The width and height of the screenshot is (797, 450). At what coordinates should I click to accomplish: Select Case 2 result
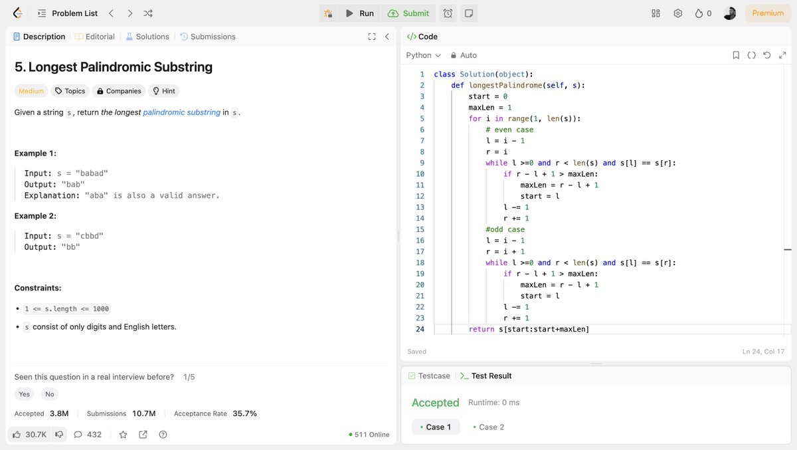coord(488,427)
